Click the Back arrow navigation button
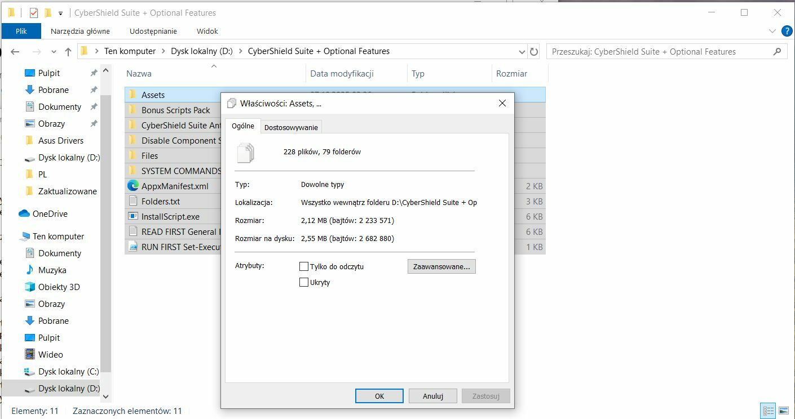 (x=15, y=51)
